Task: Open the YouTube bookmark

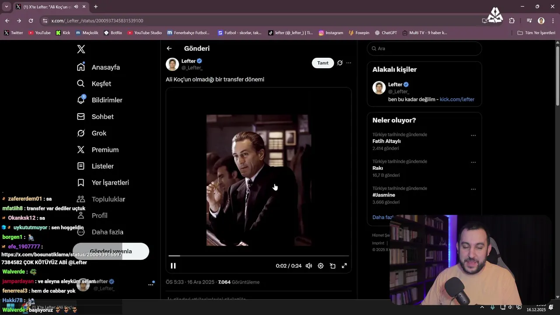Action: [39, 33]
